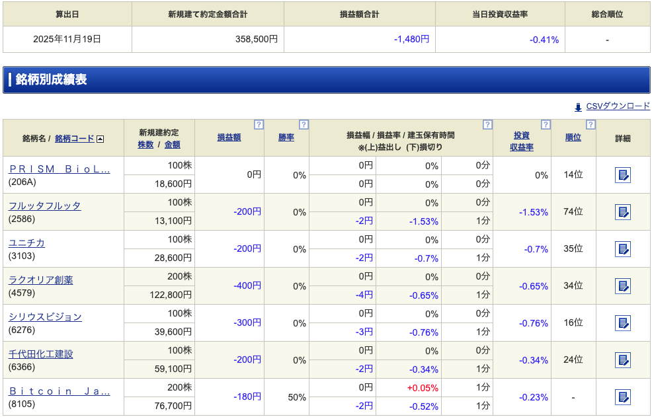The image size is (652, 417).
Task: Open detail icon for シリウスビジョン row
Action: point(622,323)
